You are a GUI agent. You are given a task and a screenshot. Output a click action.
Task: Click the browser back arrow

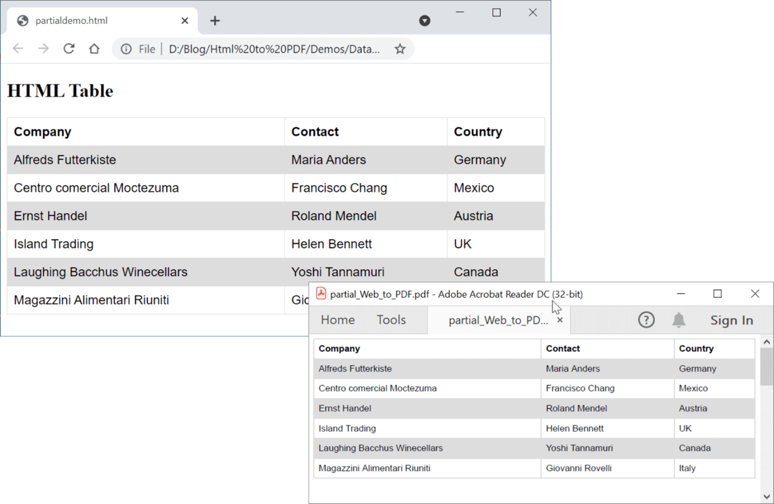18,49
